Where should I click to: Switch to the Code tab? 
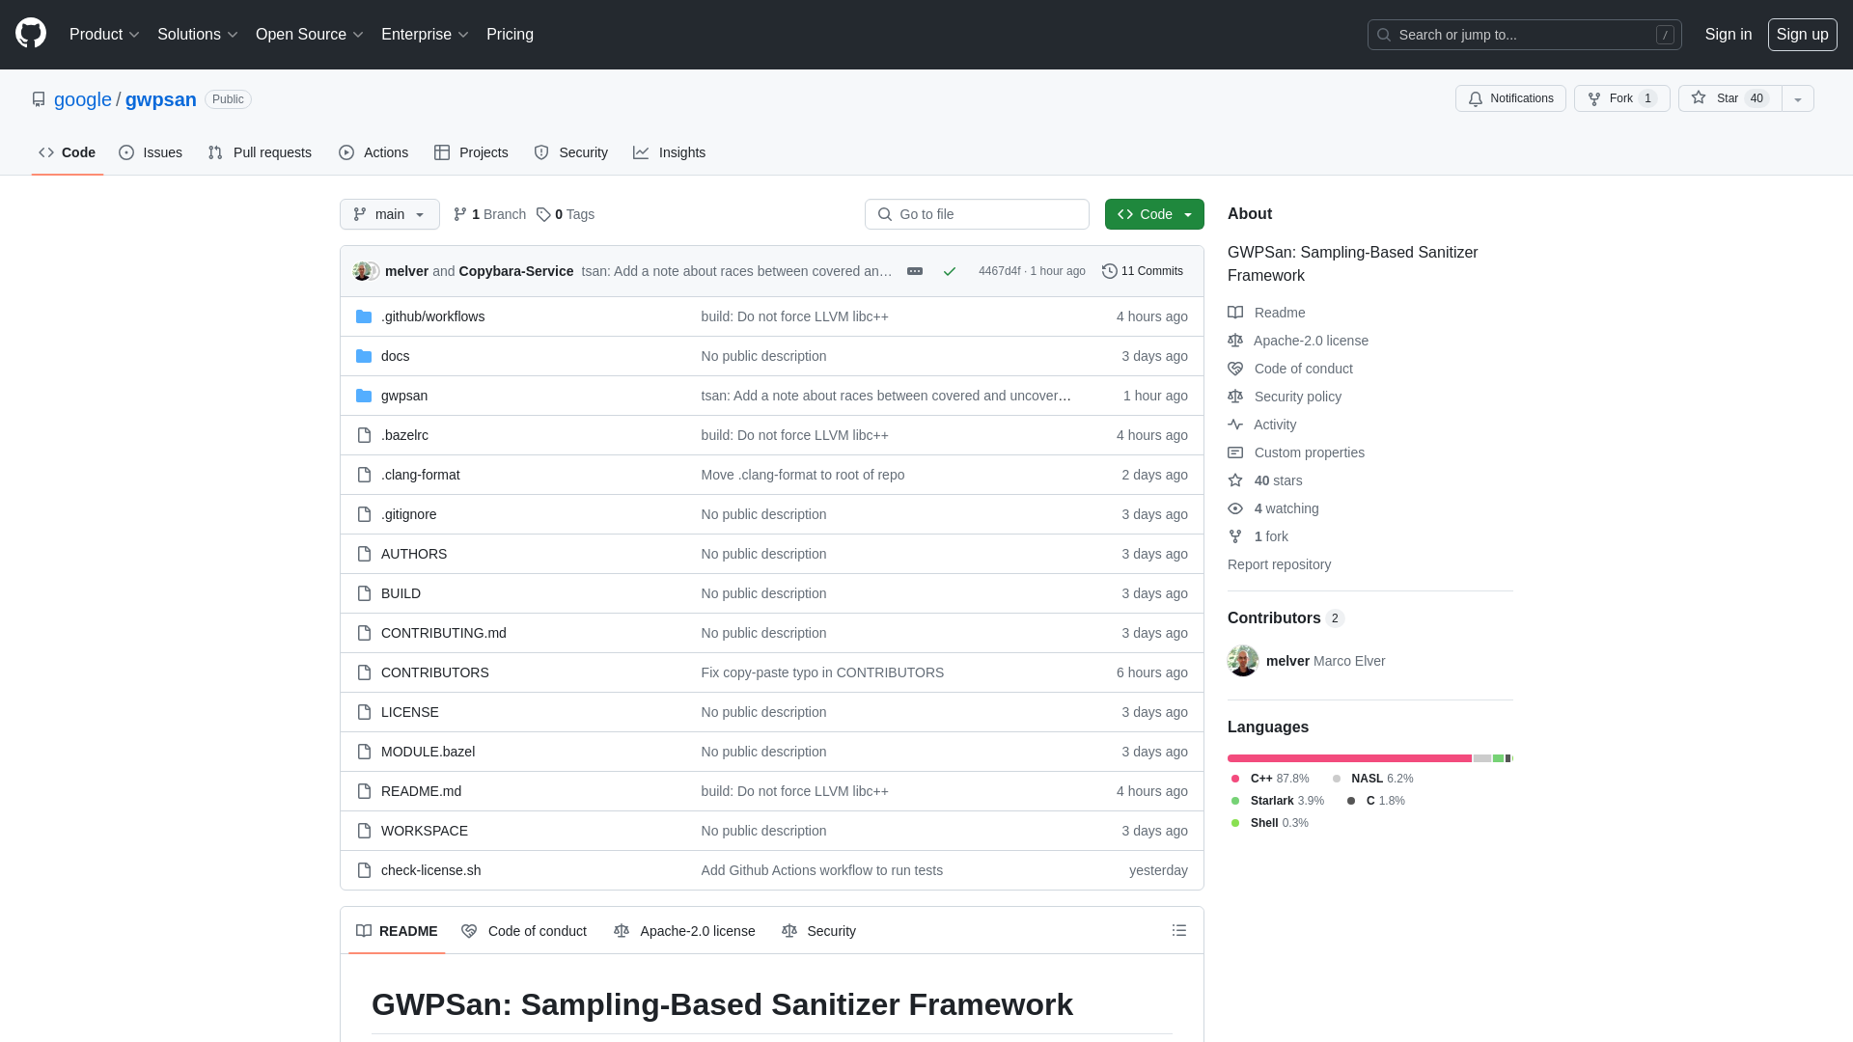(x=67, y=152)
